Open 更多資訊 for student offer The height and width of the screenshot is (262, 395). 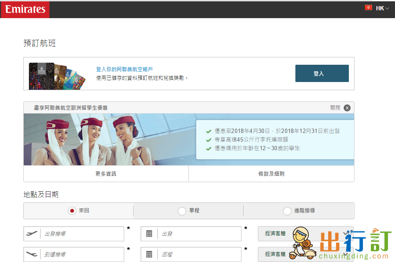106,174
